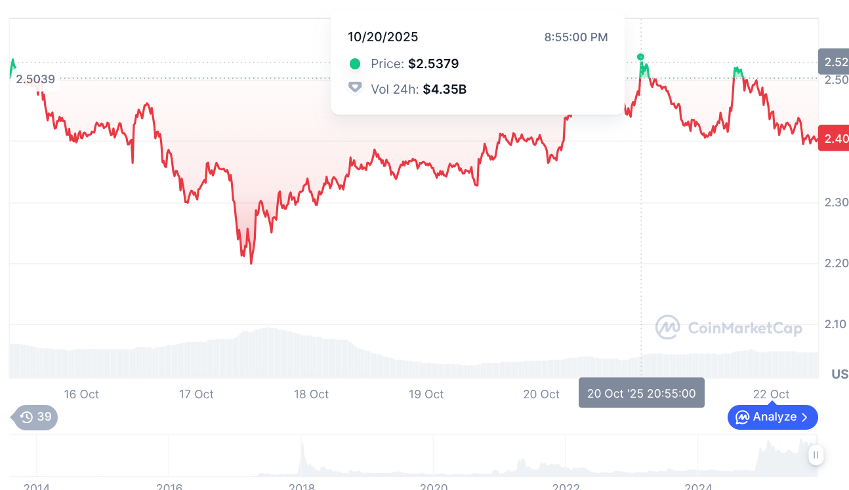Image resolution: width=849 pixels, height=490 pixels.
Task: Click the 2.5039 opening price label
Action: [35, 80]
